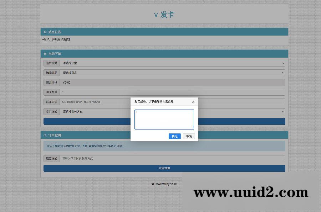Click the X to close the card info dialog
Image resolution: width=321 pixels, height=212 pixels.
[x=193, y=102]
